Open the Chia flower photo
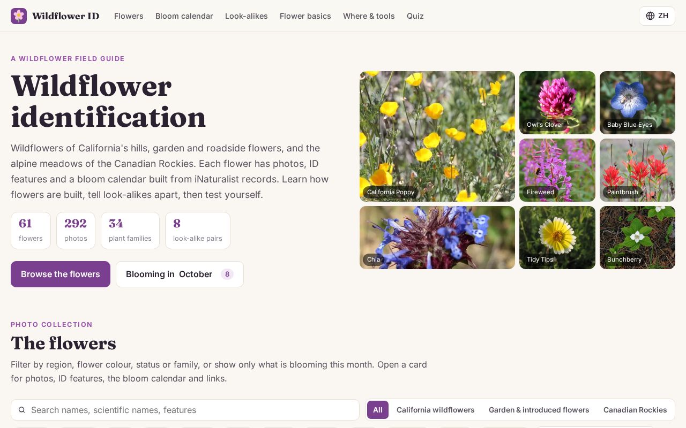 point(437,238)
